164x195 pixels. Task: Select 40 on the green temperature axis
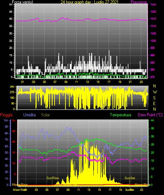coord(152,121)
